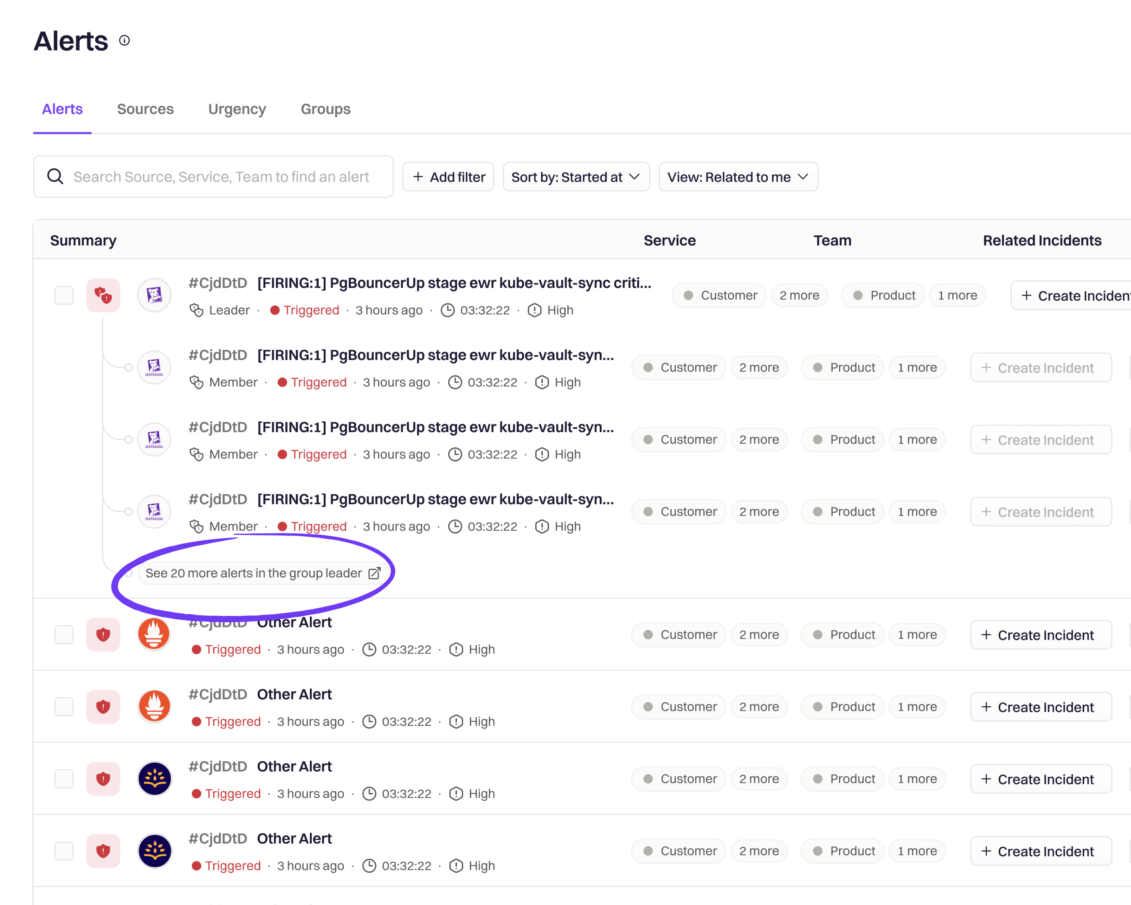The width and height of the screenshot is (1131, 905).
Task: Expand the '2 more' services on leader alert
Action: click(x=799, y=295)
